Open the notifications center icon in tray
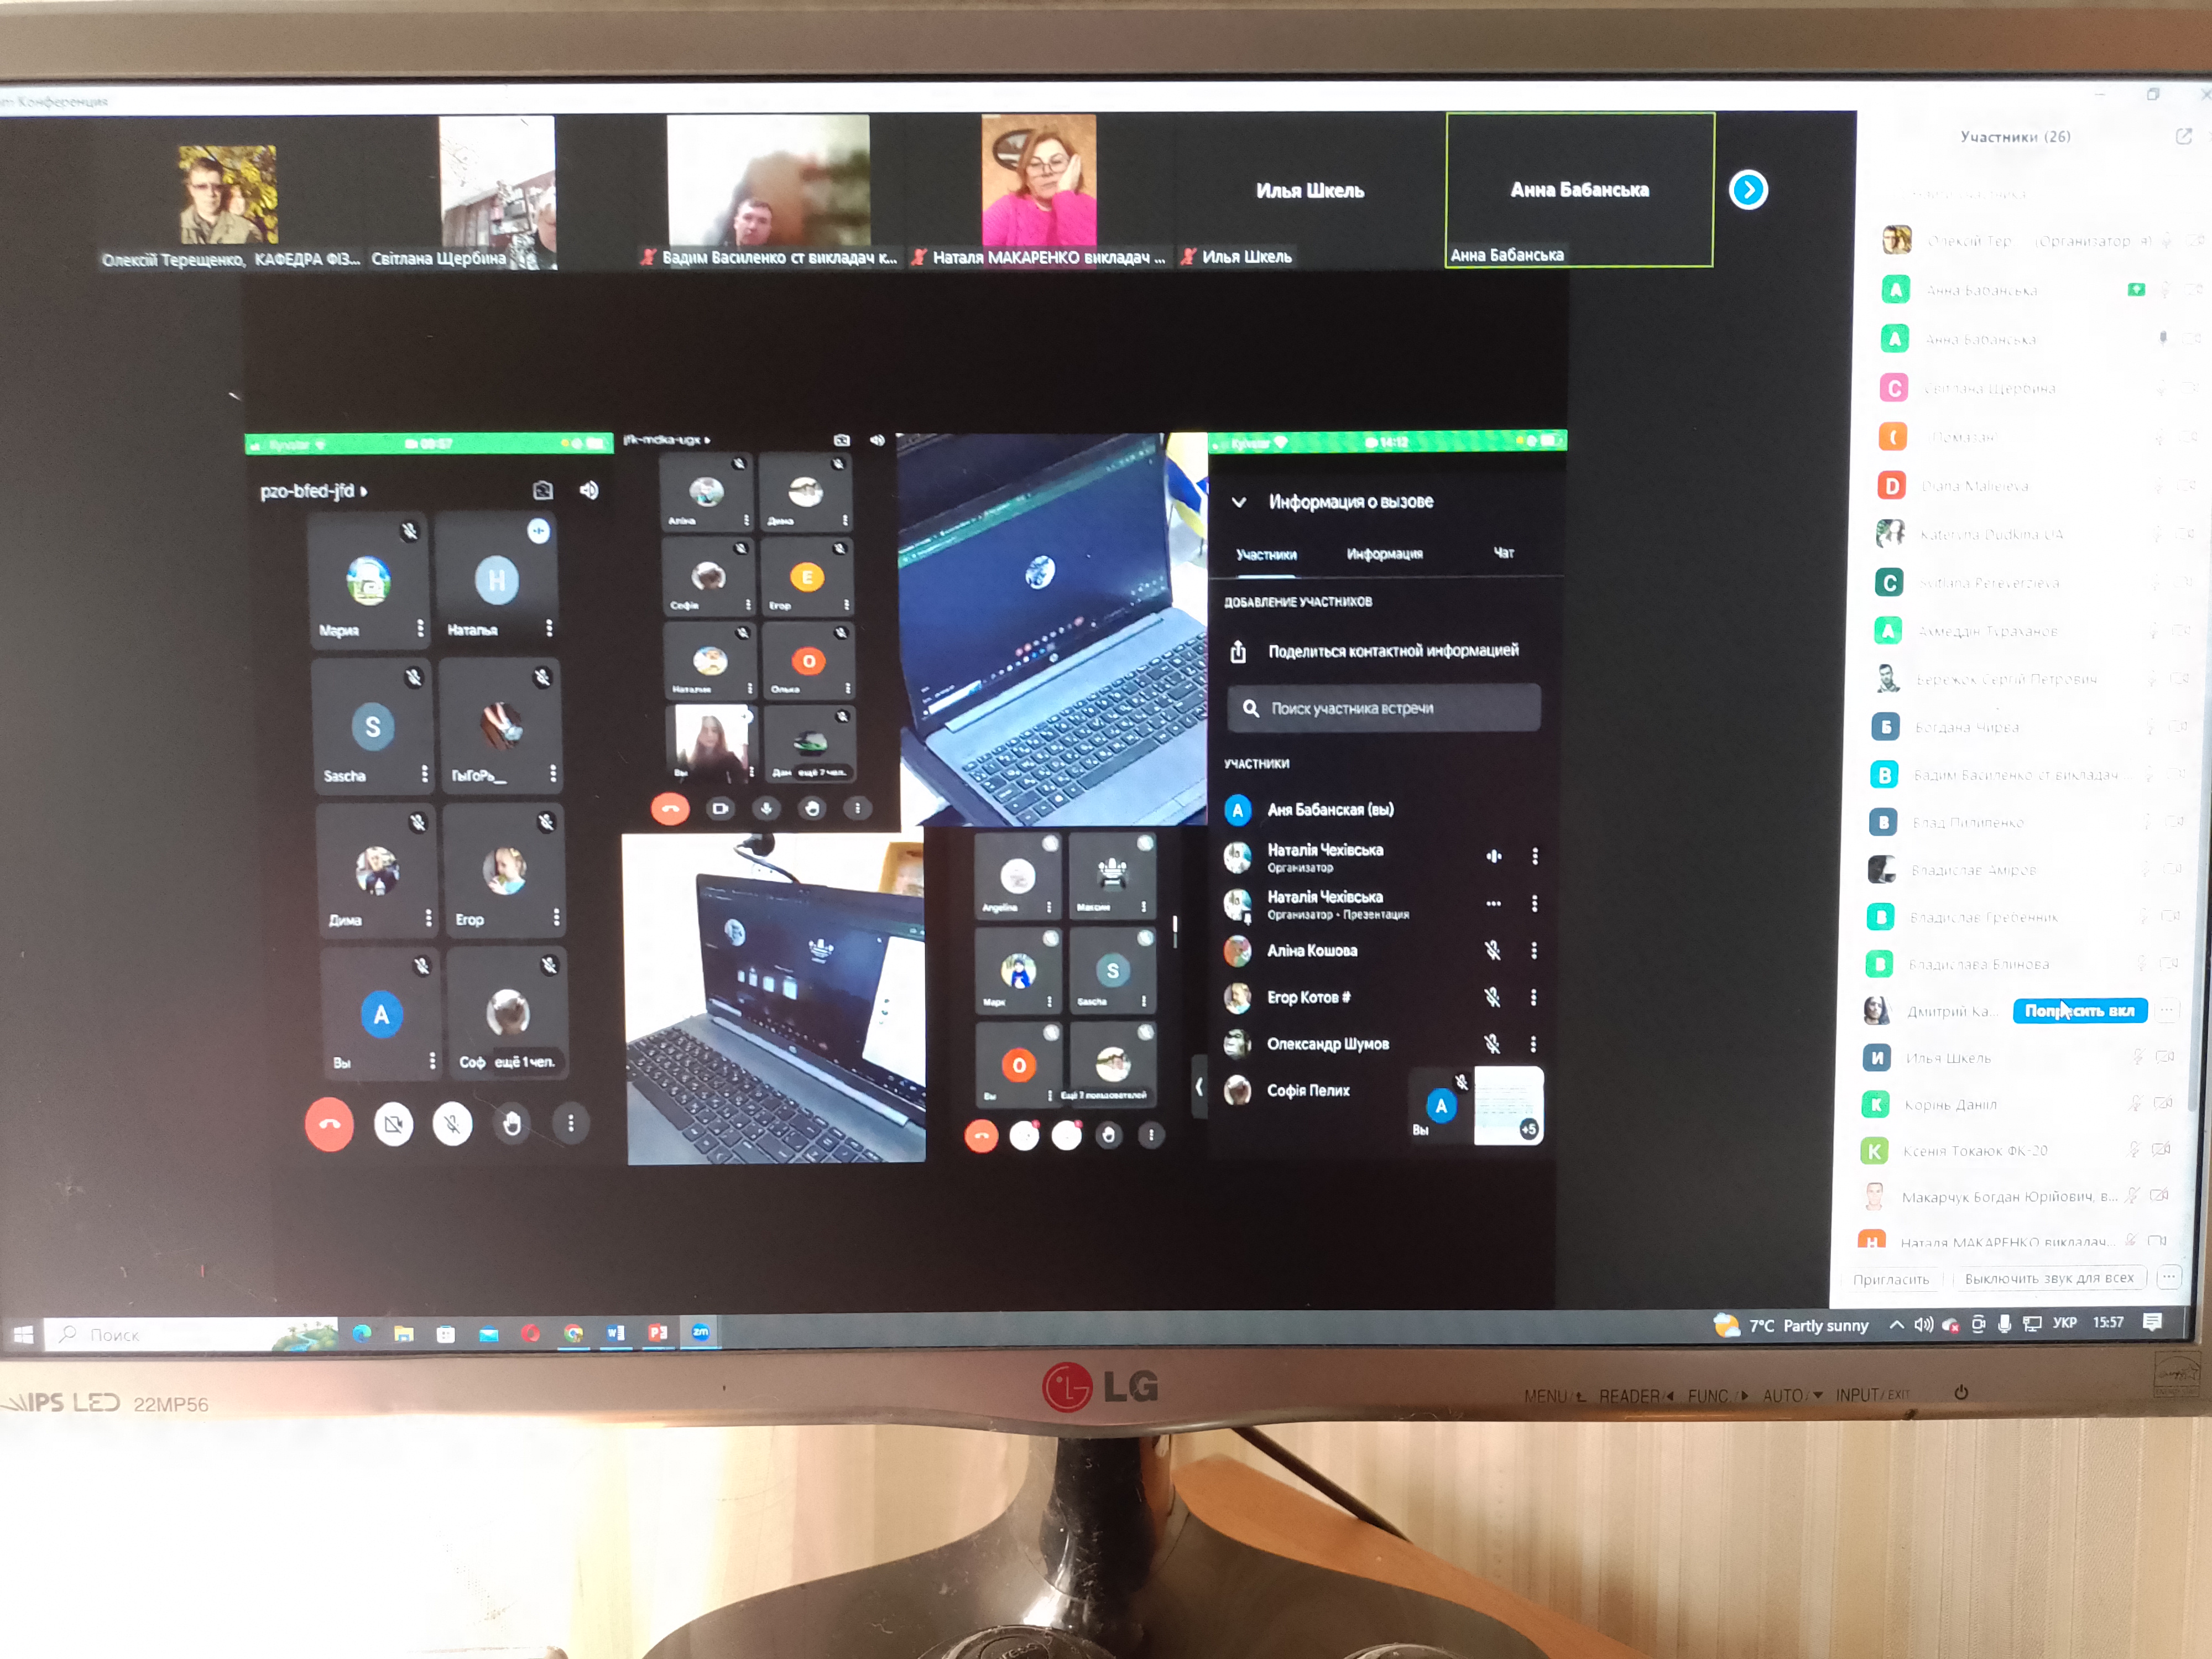2212x1659 pixels. tap(2153, 1322)
